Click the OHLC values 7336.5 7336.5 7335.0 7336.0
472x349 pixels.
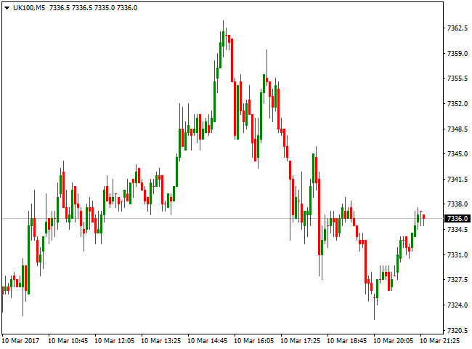pyautogui.click(x=94, y=8)
